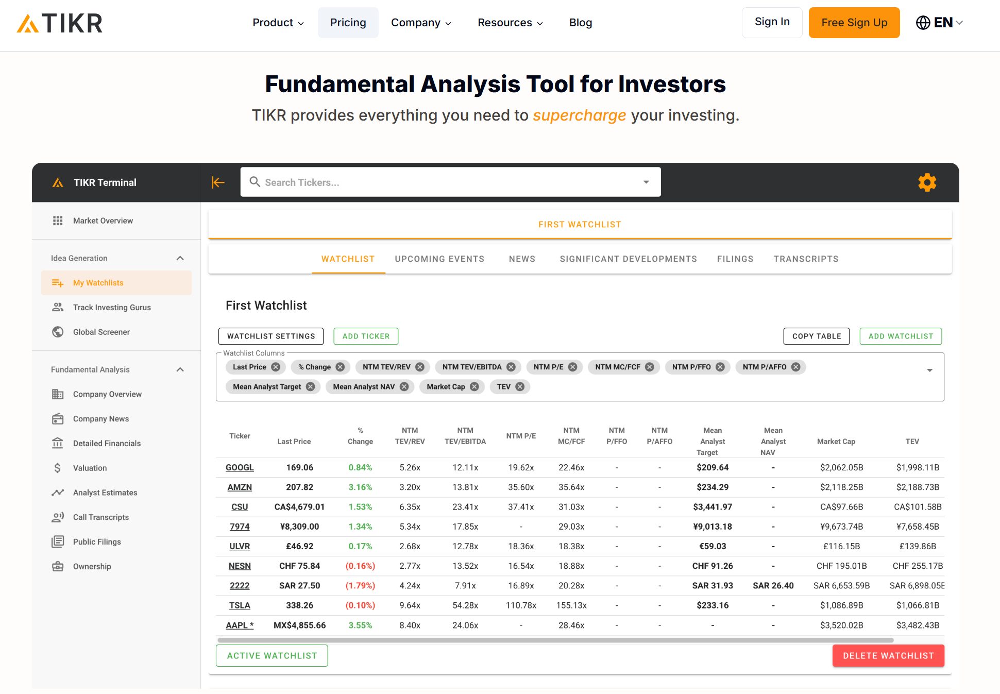Focus the Search Tickers input field

pos(450,182)
